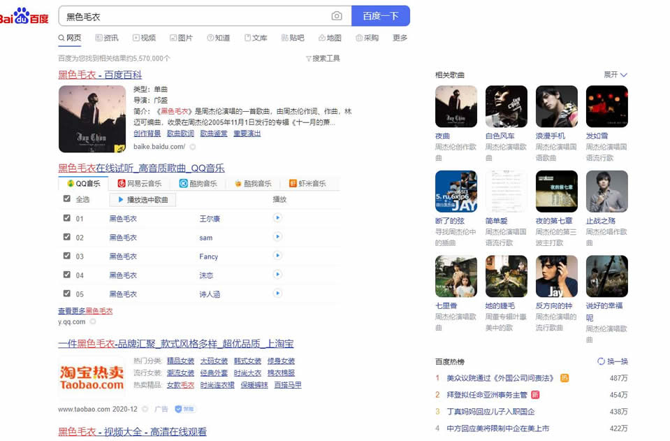Viewport: 670px width, 441px height.
Task: Click the 播放选中歌曲 play control
Action: click(142, 199)
